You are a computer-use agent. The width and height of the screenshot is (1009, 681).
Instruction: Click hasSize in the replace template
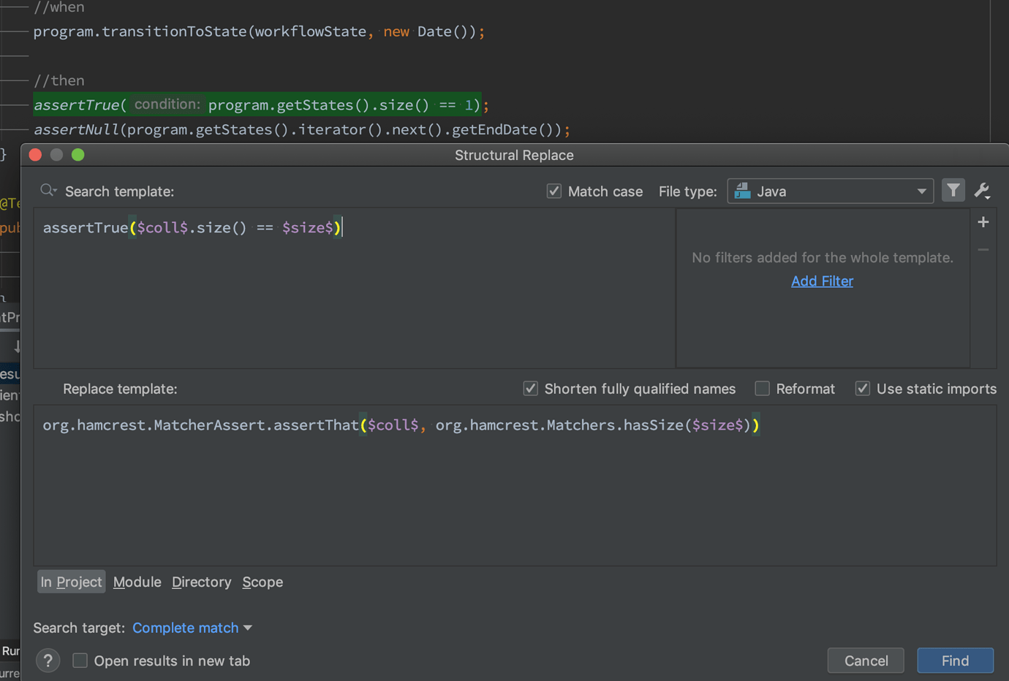click(653, 425)
